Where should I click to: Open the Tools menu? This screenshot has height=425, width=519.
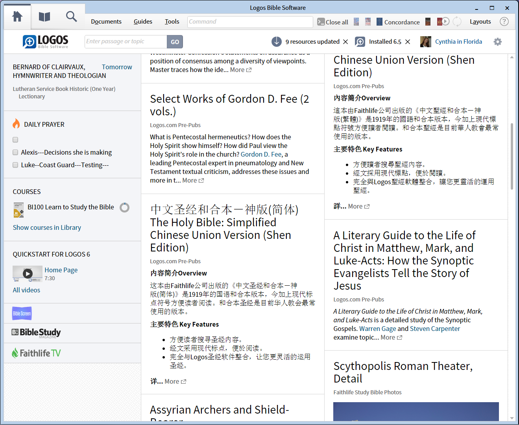(172, 22)
